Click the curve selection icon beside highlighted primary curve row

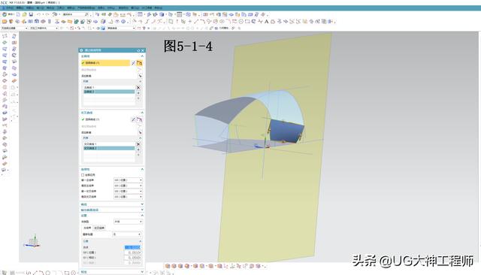pos(140,63)
